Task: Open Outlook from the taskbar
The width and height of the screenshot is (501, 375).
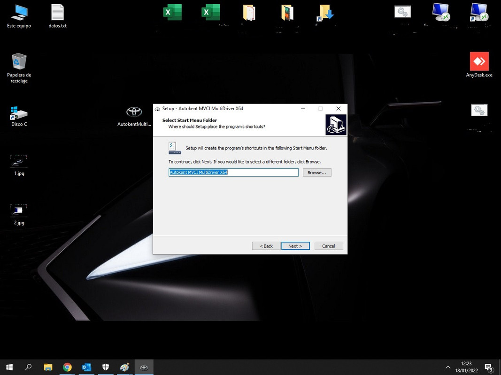Action: 86,367
